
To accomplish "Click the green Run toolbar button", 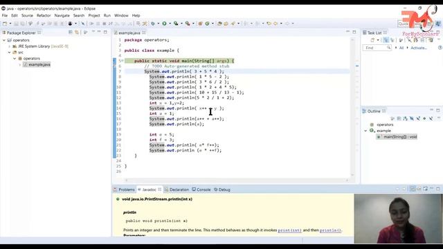I will click(164, 24).
